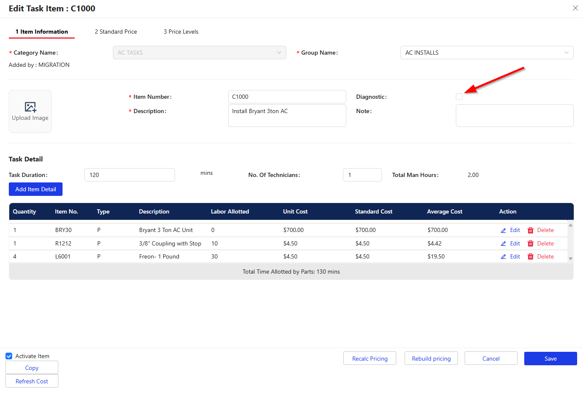Viewport: 583px width, 393px height.
Task: Click the Unit Cost column header
Action: [295, 211]
